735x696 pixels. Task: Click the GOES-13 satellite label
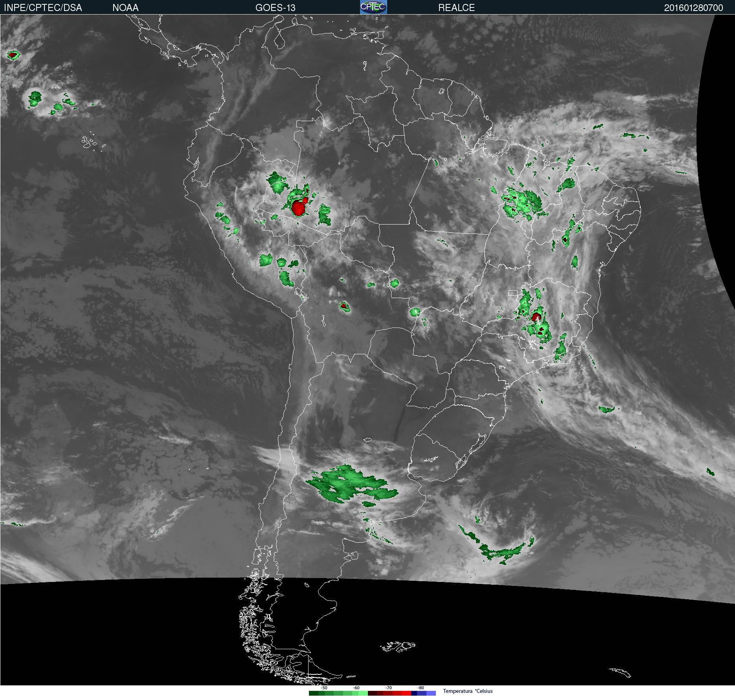click(275, 8)
